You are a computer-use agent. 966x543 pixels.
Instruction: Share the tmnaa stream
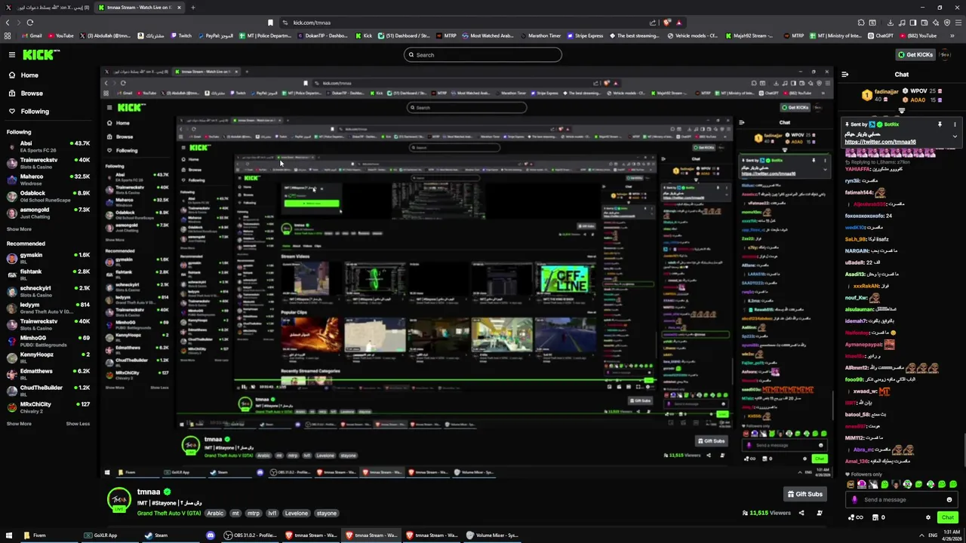[x=801, y=513]
